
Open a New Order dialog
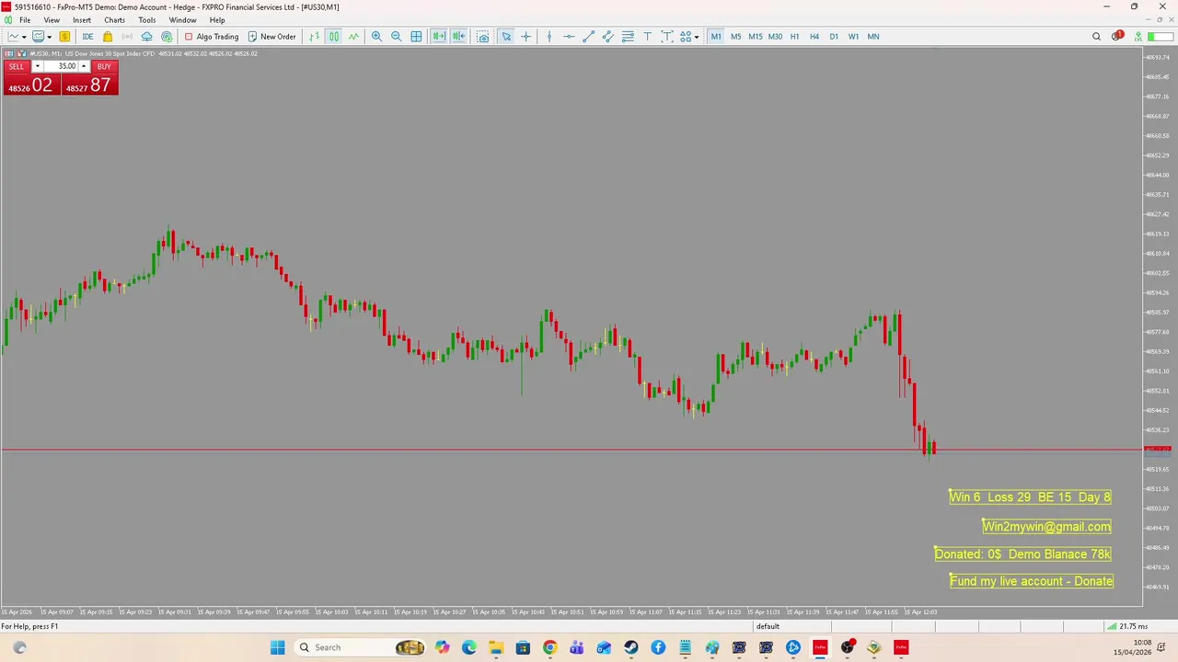(271, 37)
